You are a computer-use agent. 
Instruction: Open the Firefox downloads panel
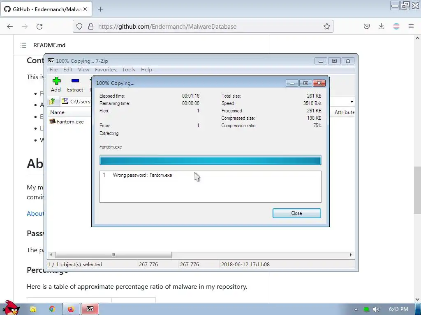click(381, 26)
